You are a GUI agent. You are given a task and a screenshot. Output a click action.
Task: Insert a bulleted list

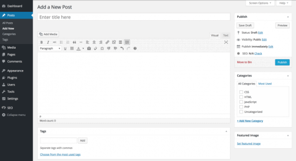tap(61, 42)
